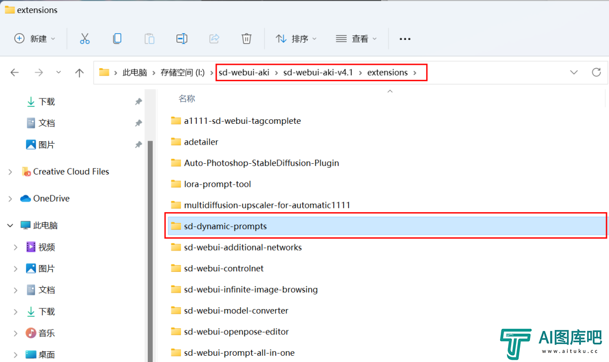Select sd-webui-openpose-editor folder
Viewport: 609px width, 362px height.
[x=236, y=332]
